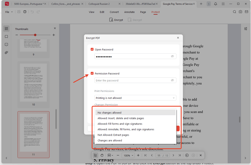Go to the last page
The width and height of the screenshot is (251, 165).
pyautogui.click(x=180, y=155)
